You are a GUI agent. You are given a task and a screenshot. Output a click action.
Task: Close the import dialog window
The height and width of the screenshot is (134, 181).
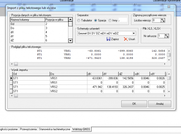pos(169,7)
